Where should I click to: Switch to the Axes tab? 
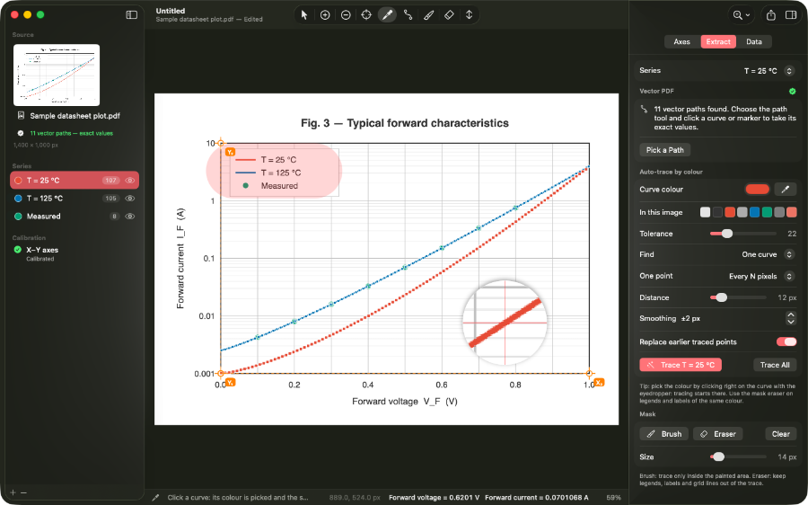point(681,41)
